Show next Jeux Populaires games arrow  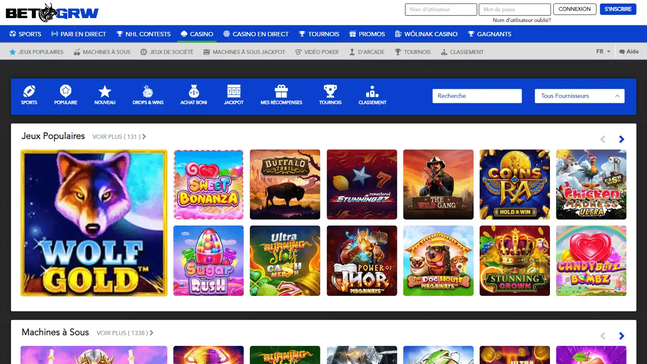(622, 139)
